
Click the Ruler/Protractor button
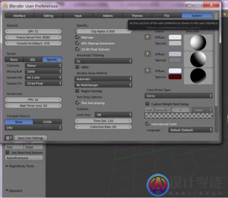24,158
